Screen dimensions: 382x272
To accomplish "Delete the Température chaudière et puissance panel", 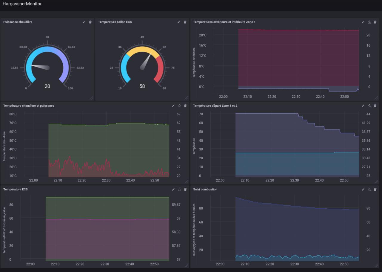I will coord(185,106).
